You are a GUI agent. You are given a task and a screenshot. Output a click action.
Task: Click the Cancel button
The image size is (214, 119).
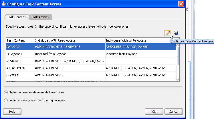[173, 112]
